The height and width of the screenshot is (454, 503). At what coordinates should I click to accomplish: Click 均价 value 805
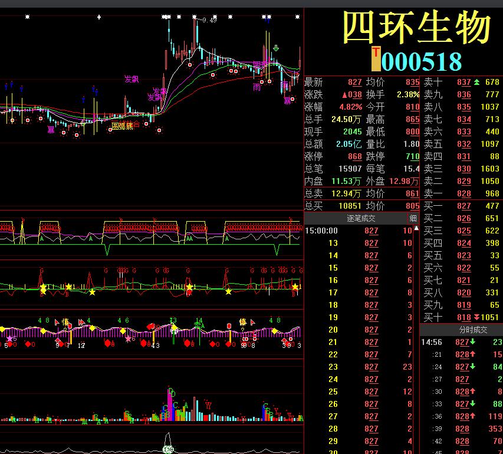[413, 206]
